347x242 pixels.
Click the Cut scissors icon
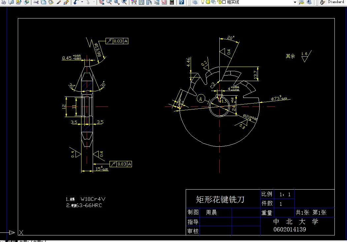[36, 2]
